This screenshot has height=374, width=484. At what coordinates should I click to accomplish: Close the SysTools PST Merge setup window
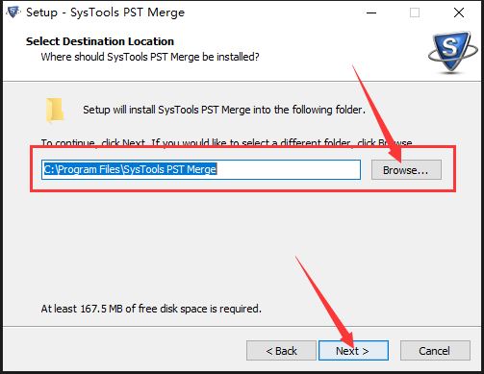tap(459, 12)
